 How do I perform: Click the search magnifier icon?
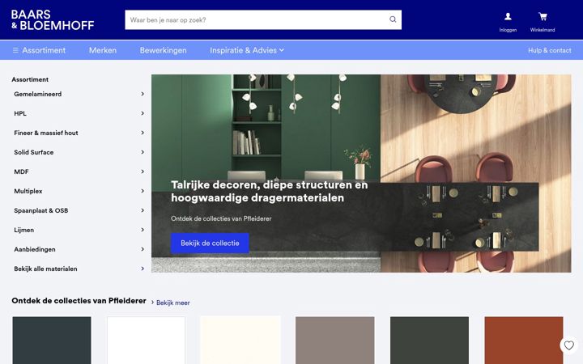[x=393, y=19]
